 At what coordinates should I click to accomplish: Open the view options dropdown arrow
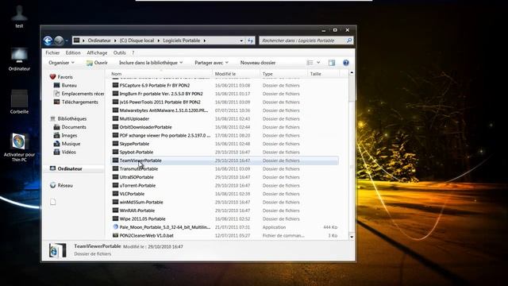point(318,63)
